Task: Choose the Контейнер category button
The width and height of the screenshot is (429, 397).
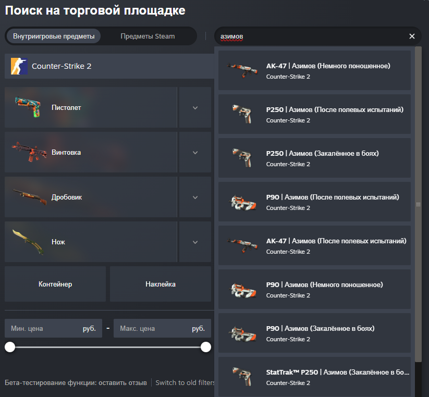Action: [55, 284]
